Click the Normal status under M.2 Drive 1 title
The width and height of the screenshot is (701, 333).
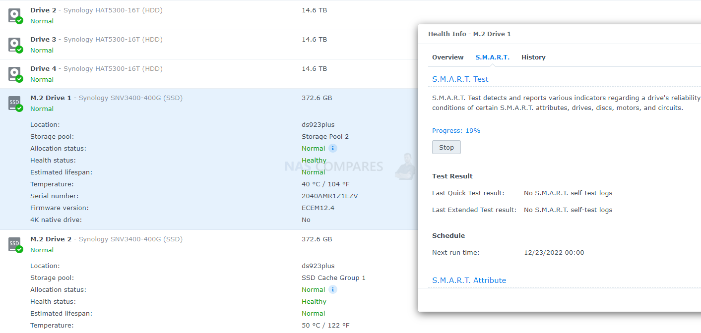(x=42, y=109)
